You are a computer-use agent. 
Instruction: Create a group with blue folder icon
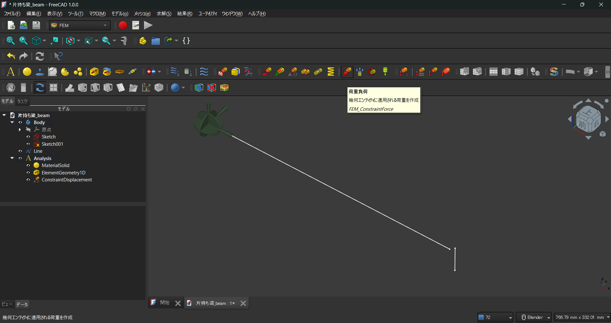coord(156,41)
